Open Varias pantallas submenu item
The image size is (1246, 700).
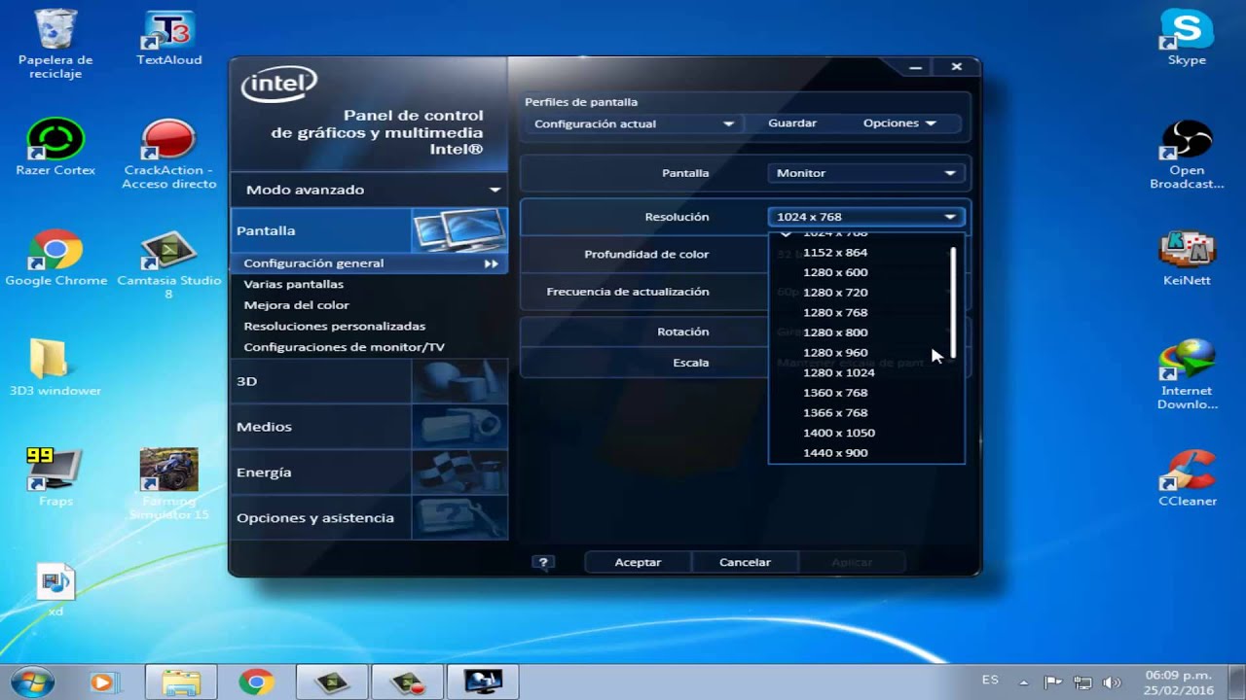tap(293, 284)
